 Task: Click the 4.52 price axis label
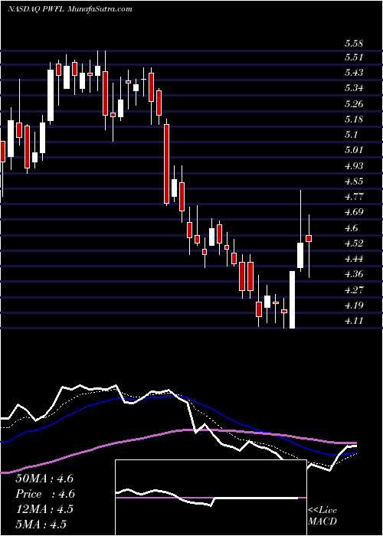[x=354, y=243]
